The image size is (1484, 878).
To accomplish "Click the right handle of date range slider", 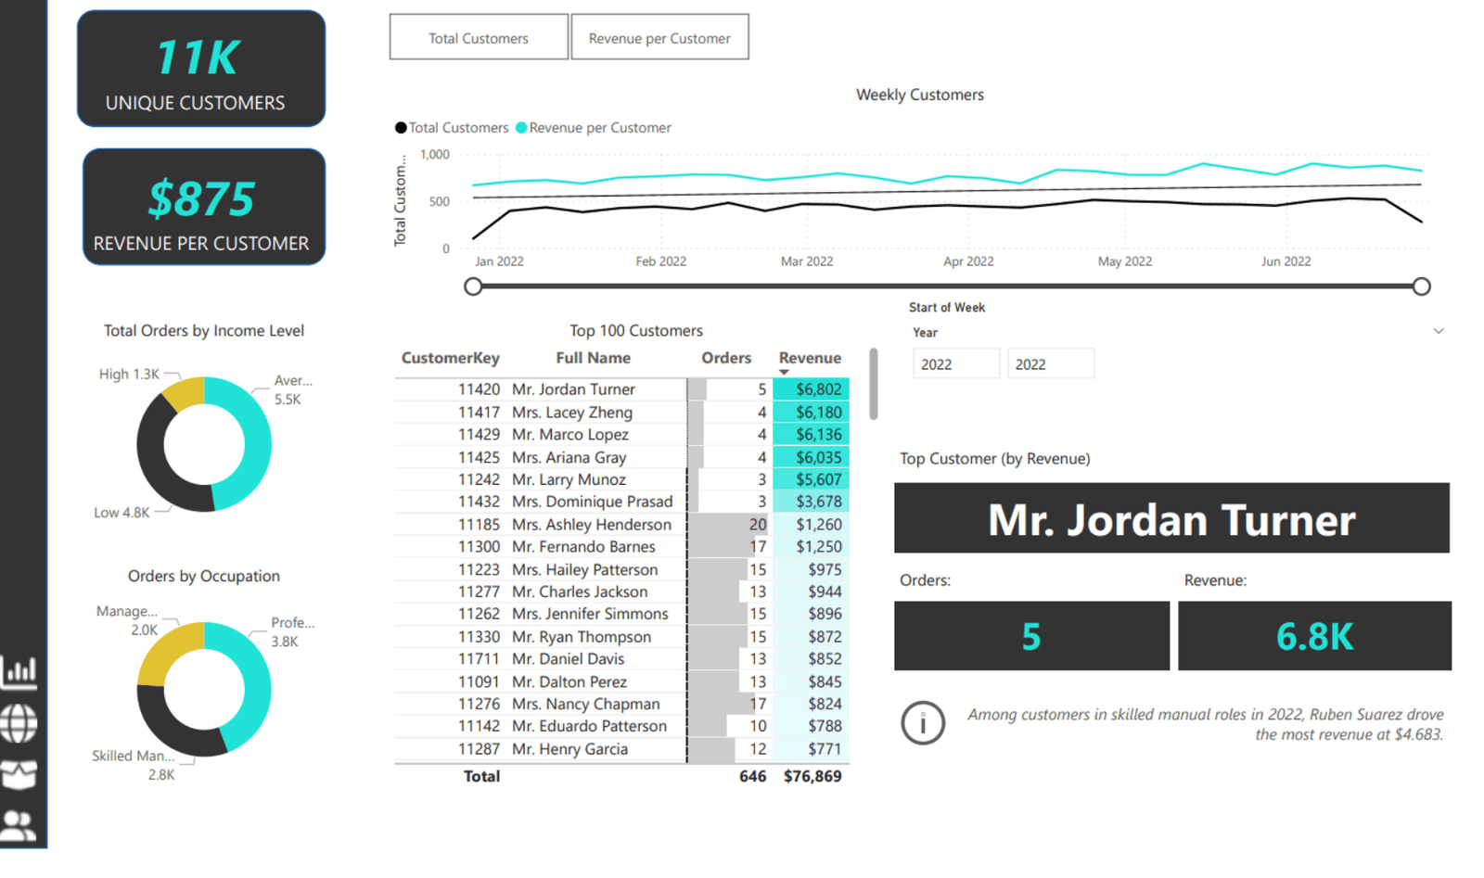I will coord(1421,286).
